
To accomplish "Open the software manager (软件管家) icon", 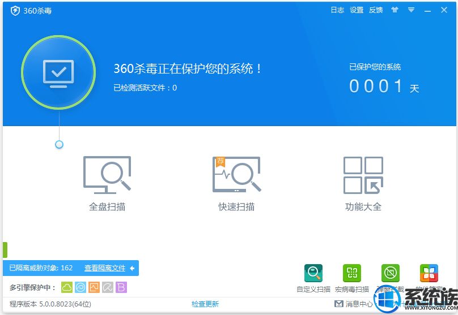I will [429, 273].
